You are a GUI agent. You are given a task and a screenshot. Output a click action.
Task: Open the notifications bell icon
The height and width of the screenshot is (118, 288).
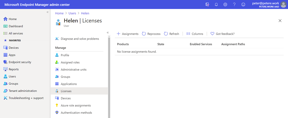[x=216, y=4]
